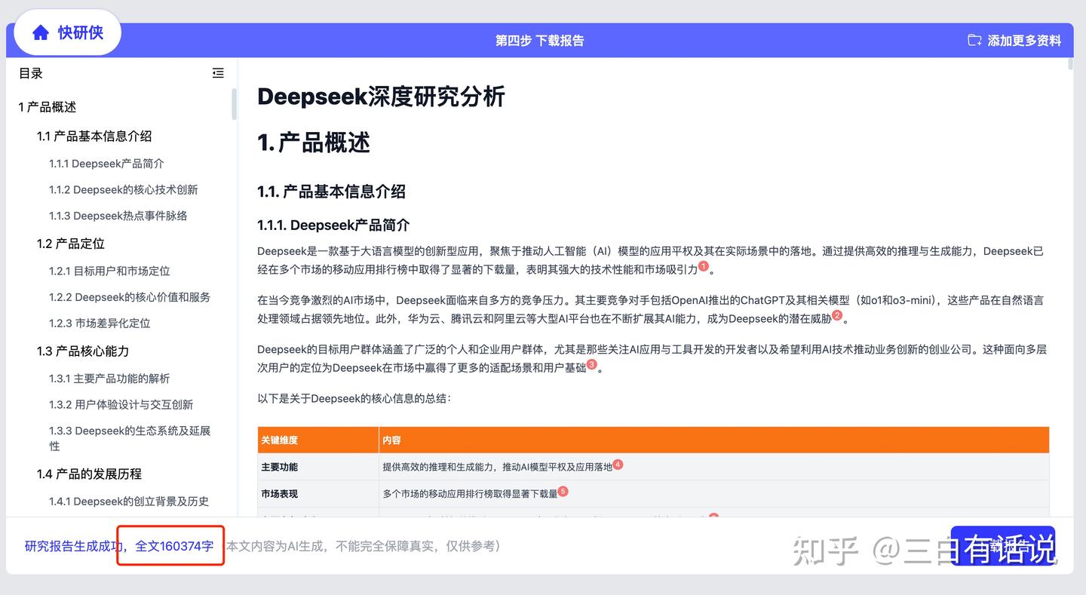Open outline item 1.2.2 Deepseek的核心价值和服务

pos(130,297)
